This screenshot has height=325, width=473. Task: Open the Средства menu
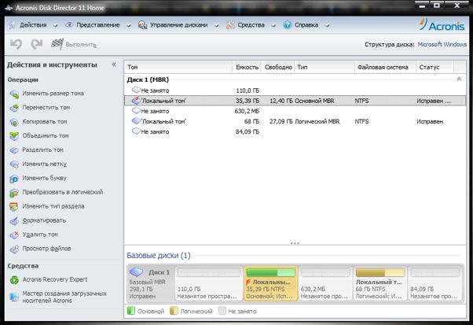click(251, 25)
